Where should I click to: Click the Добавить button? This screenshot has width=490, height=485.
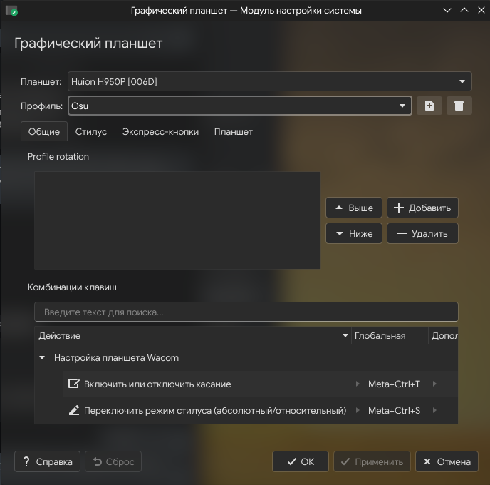click(422, 208)
